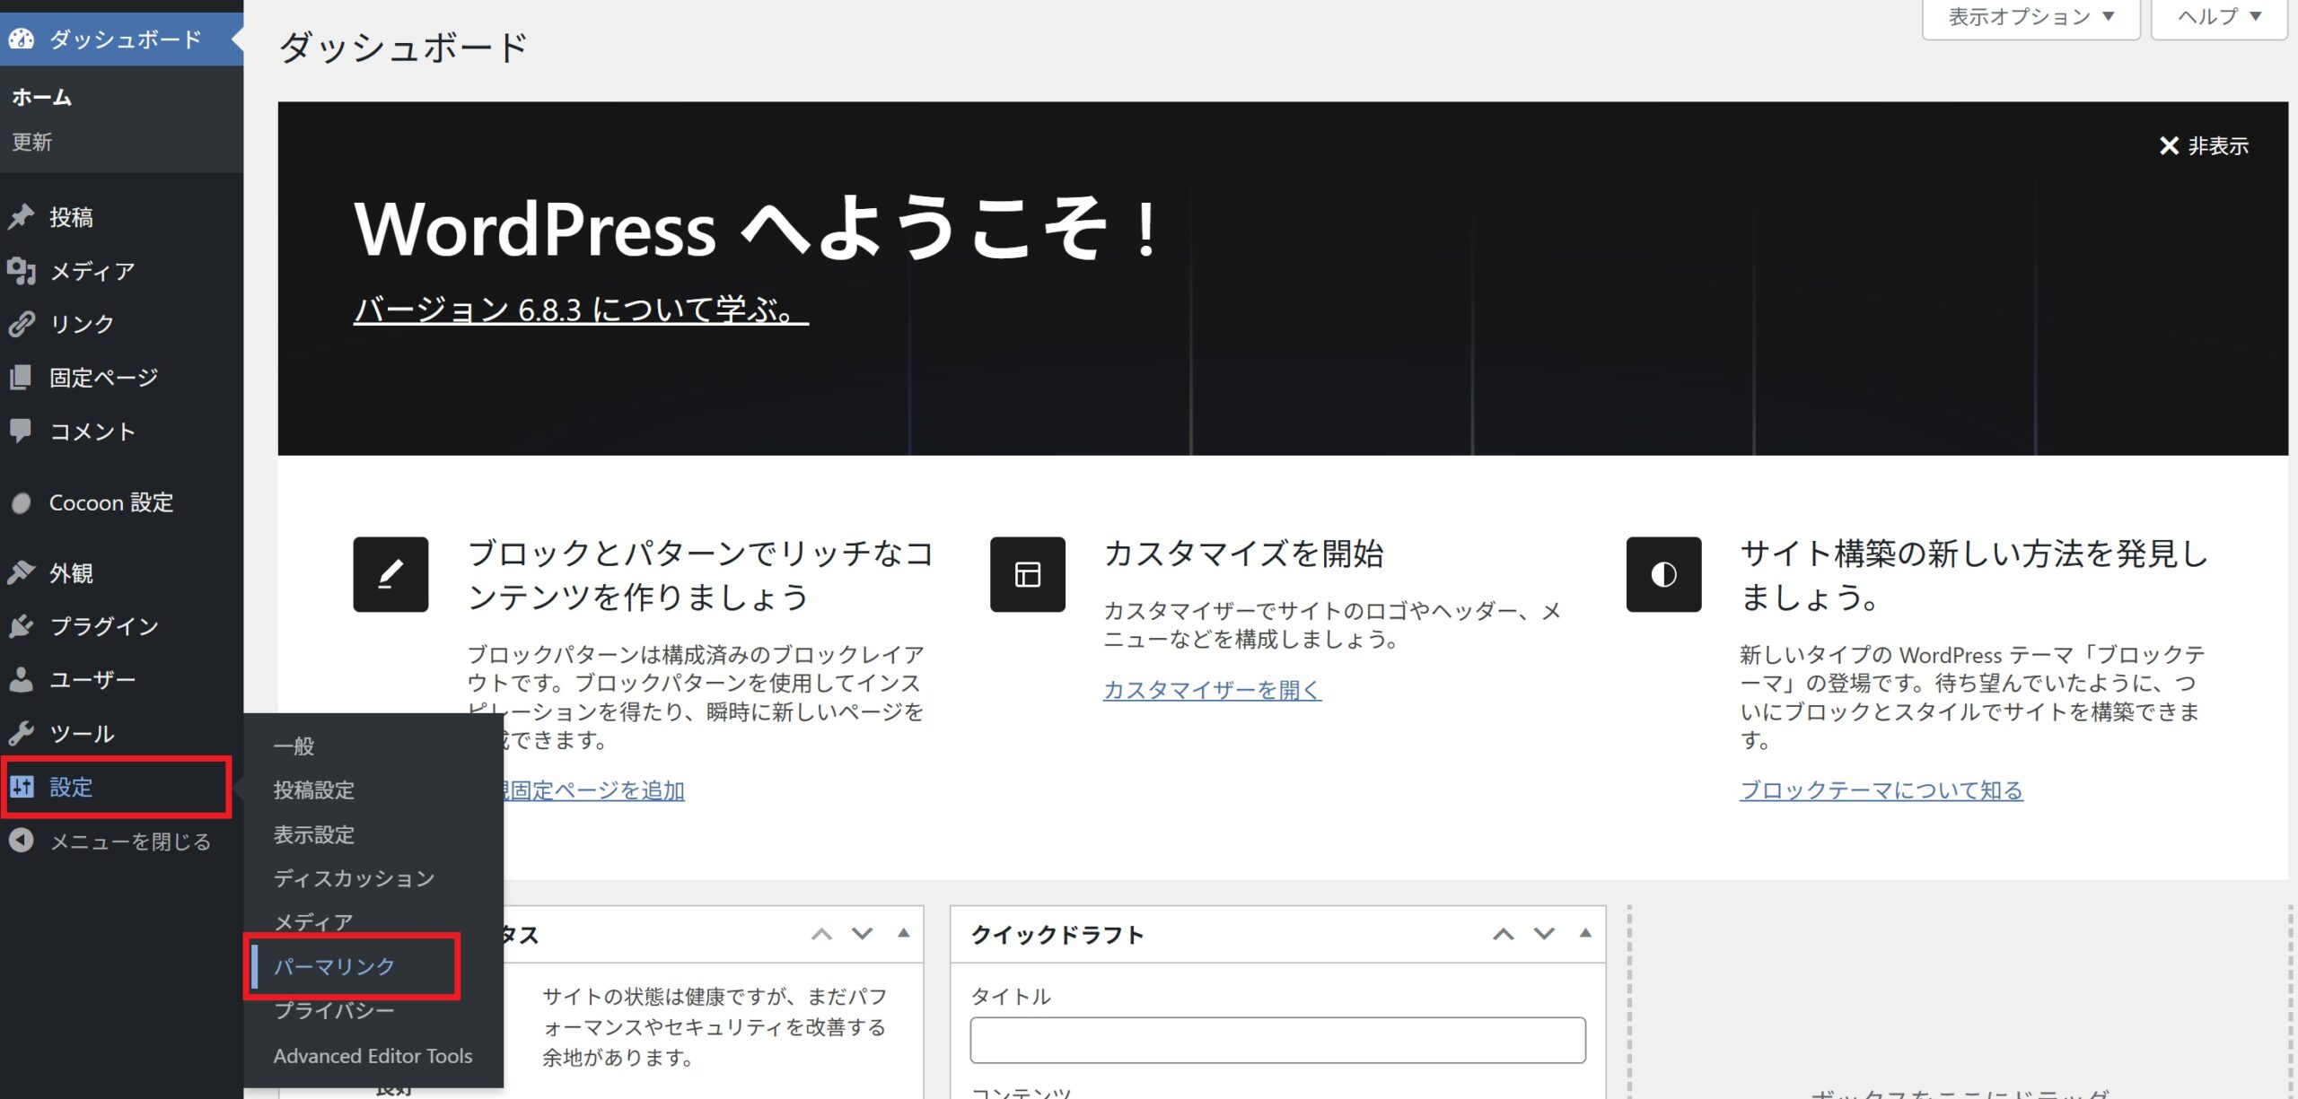Open Appearance via the paintbrush icon
2298x1099 pixels.
tap(22, 572)
